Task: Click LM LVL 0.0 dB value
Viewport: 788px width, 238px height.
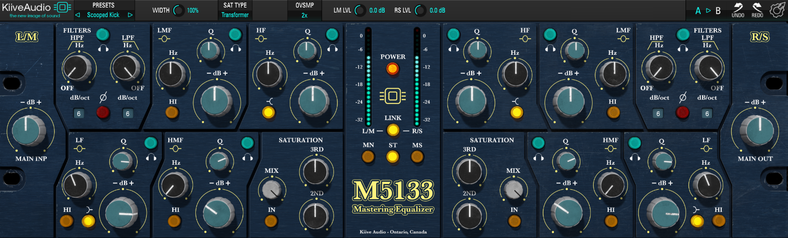Action: coord(377,11)
